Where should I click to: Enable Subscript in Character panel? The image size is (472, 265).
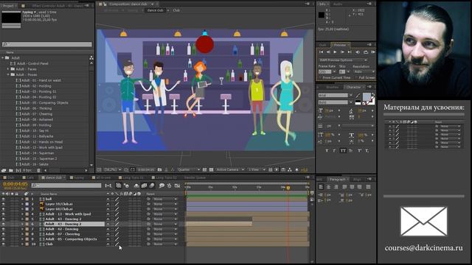[x=367, y=151]
